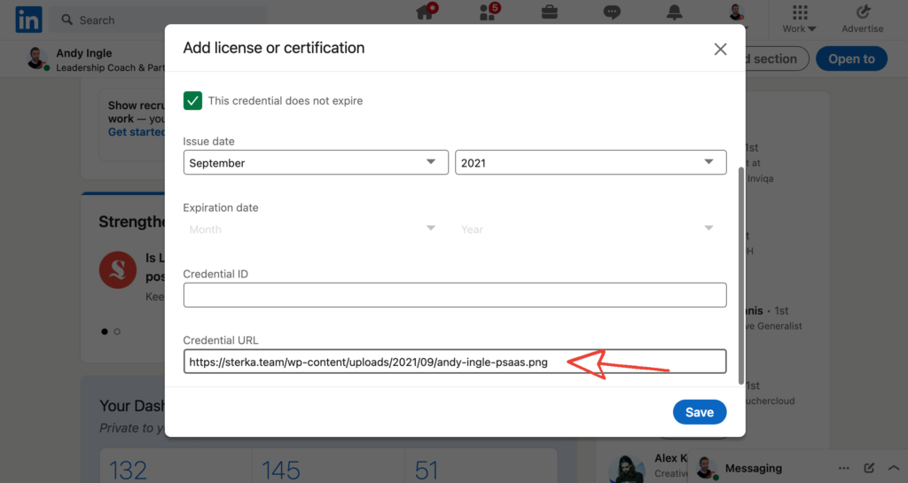Click the 51 dashboard number
The image size is (908, 483).
click(x=427, y=471)
